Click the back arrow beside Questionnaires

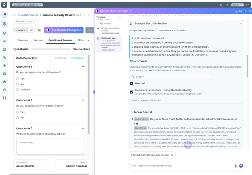pos(15,15)
